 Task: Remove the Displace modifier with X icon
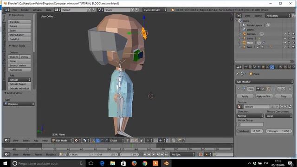pyautogui.click(x=290, y=89)
